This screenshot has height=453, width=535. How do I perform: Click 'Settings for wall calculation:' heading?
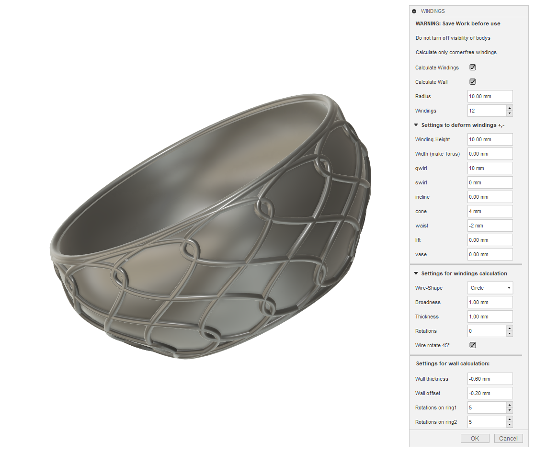tap(453, 363)
